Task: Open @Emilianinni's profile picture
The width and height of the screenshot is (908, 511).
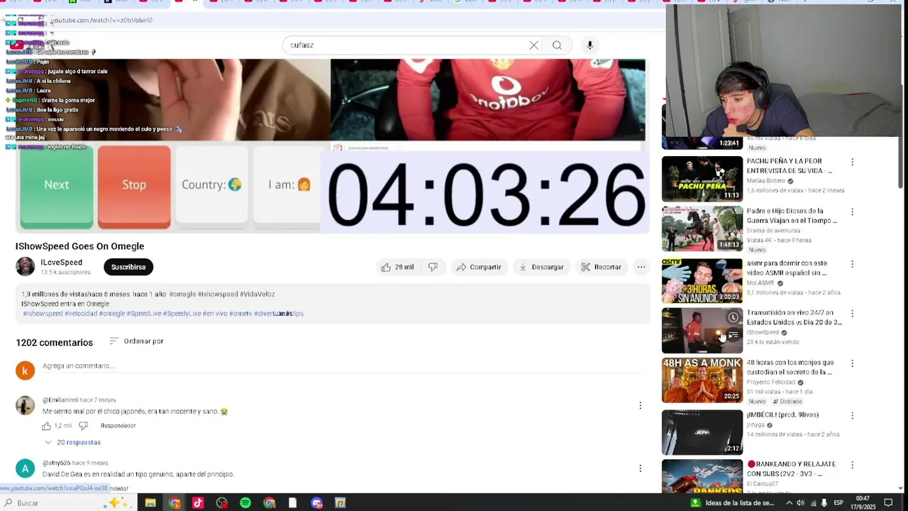Action: click(25, 405)
